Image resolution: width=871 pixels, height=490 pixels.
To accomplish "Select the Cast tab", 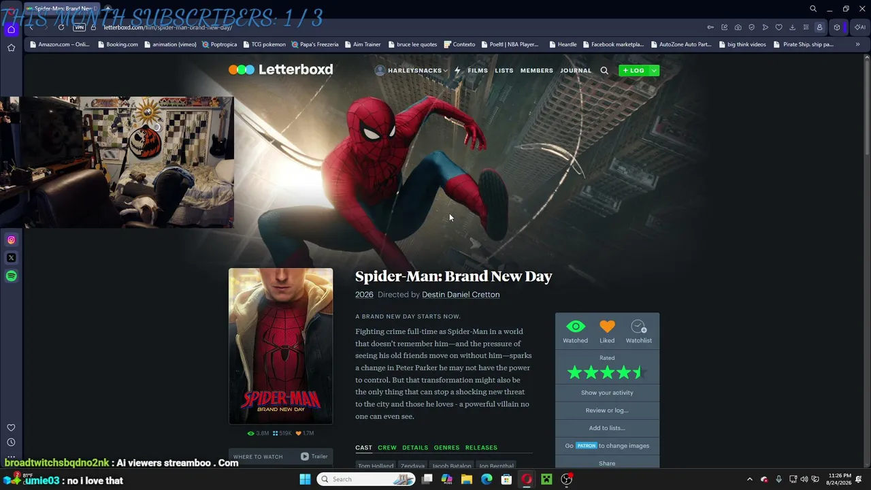I will tap(363, 448).
